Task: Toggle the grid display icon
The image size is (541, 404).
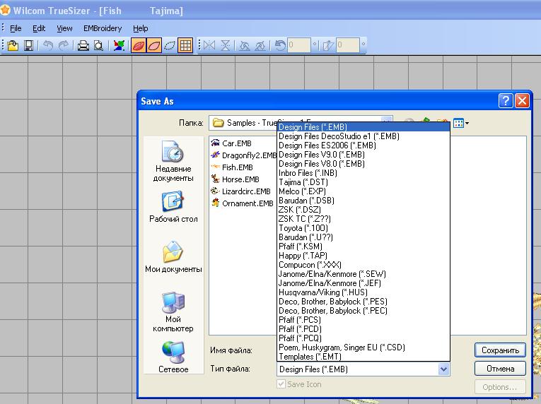Action: [185, 46]
